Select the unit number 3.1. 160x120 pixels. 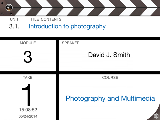pos(14,26)
